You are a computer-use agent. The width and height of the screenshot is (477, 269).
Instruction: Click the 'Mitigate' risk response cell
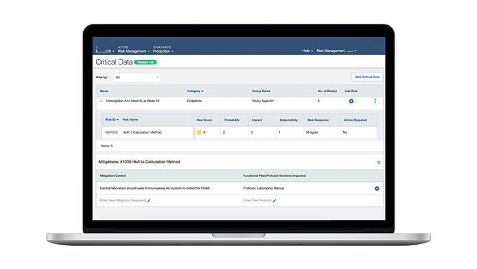coord(312,133)
